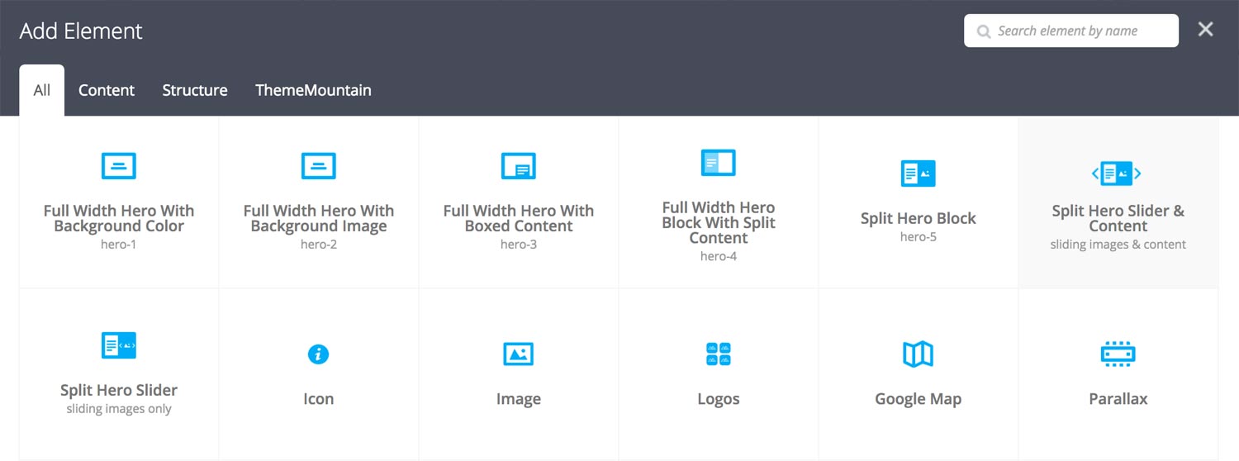Click the magnifier icon in search box
Screen dimensions: 1239x461
coord(984,32)
